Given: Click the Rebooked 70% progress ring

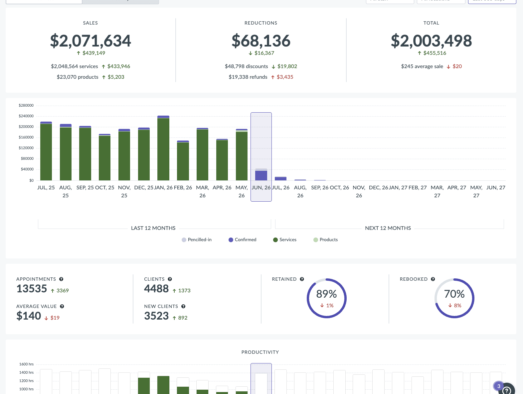Looking at the screenshot, I should tap(454, 298).
